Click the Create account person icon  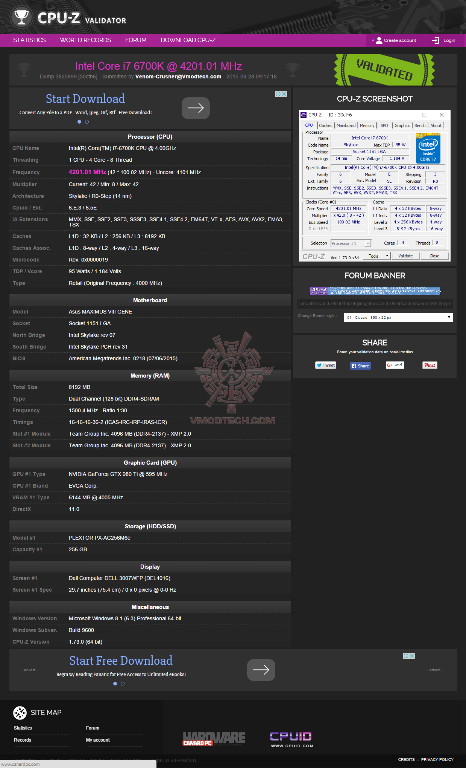[x=379, y=40]
